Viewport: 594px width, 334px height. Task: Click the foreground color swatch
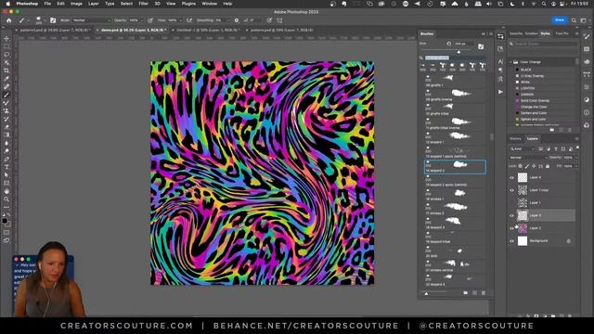5,221
